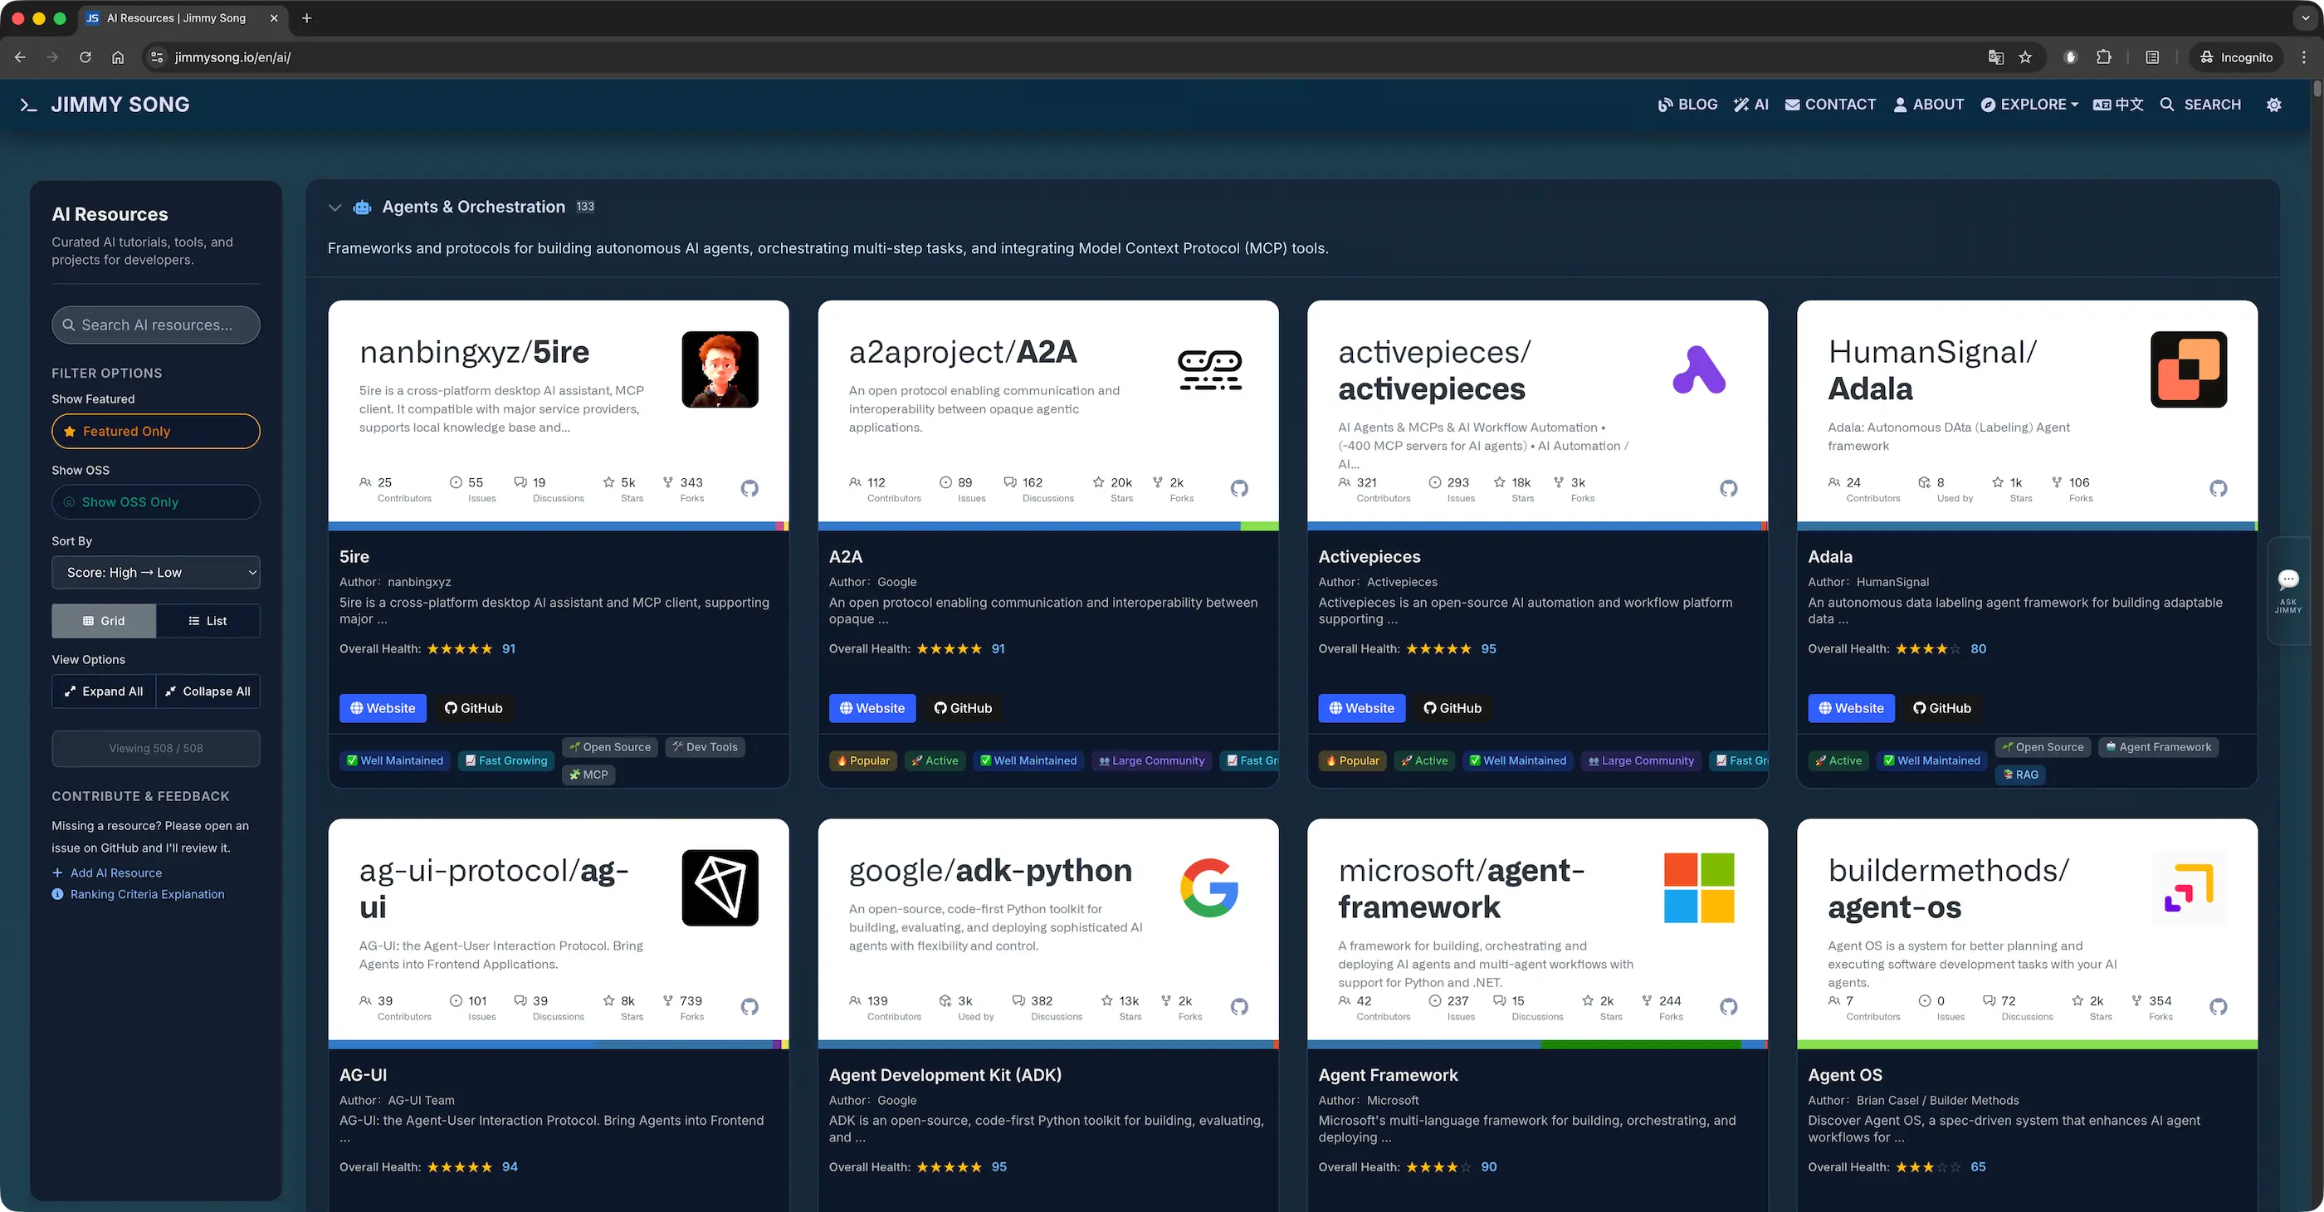
Task: Open the Sort By score dropdown
Action: point(155,572)
